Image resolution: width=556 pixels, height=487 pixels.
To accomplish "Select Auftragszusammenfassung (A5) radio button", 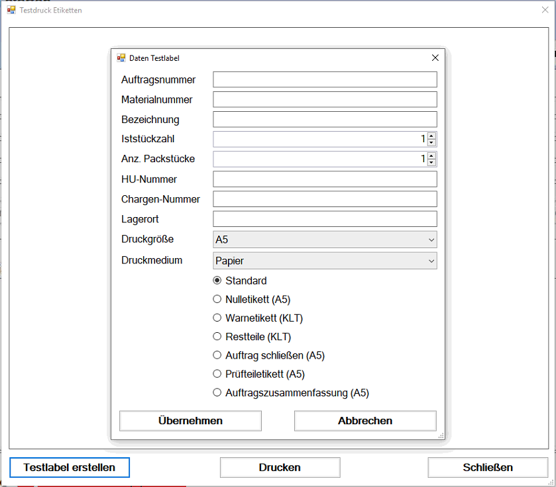I will 217,392.
